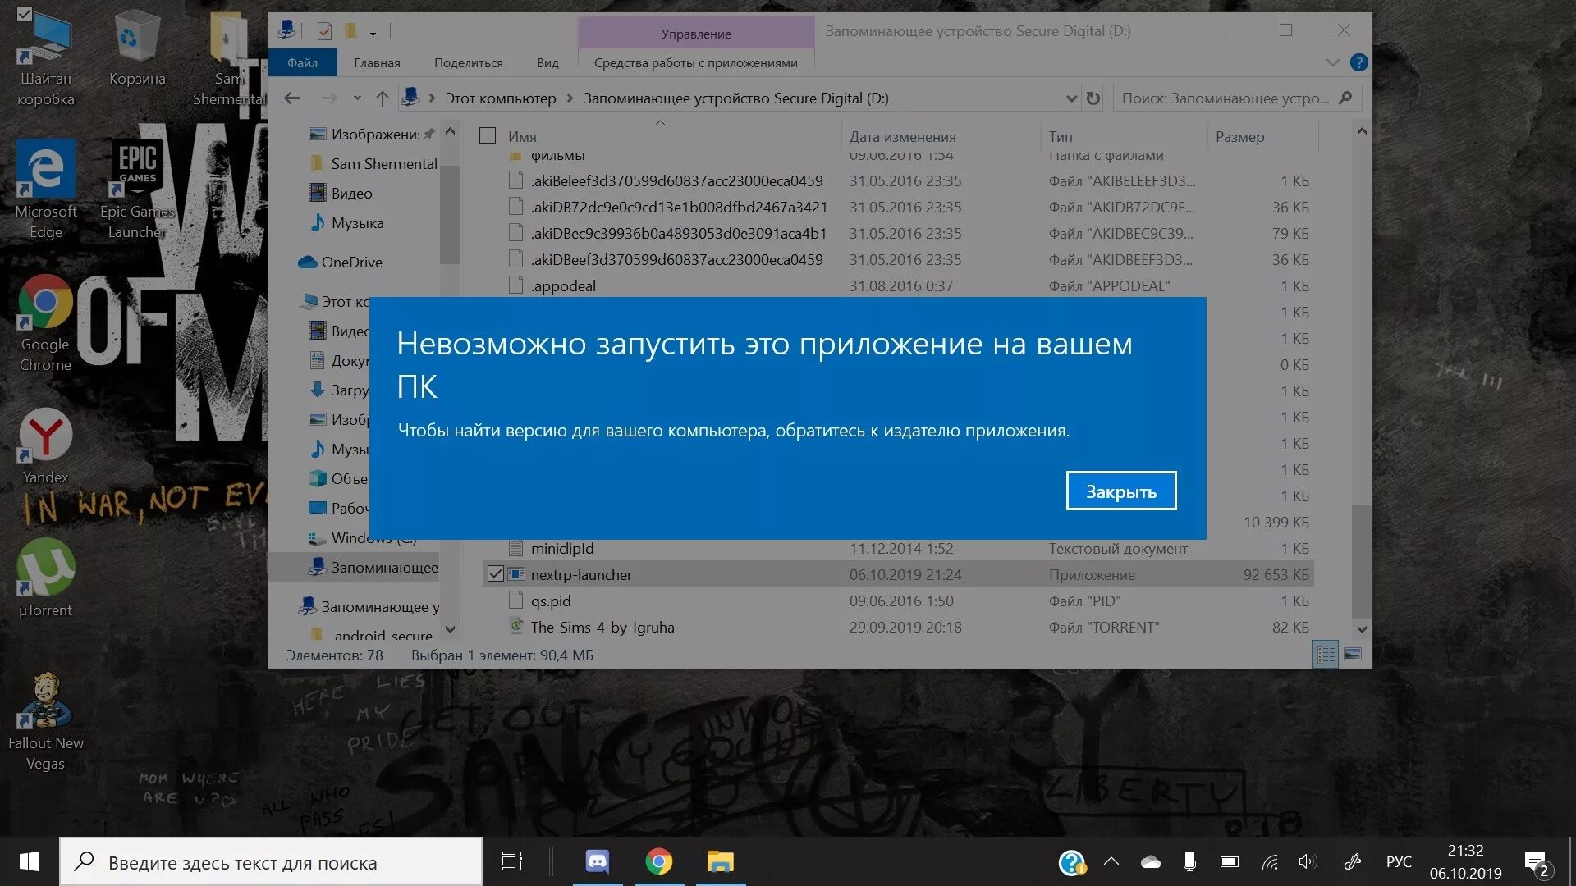Click the refresh button next to the address bar
Image resolution: width=1576 pixels, height=886 pixels.
click(x=1093, y=98)
